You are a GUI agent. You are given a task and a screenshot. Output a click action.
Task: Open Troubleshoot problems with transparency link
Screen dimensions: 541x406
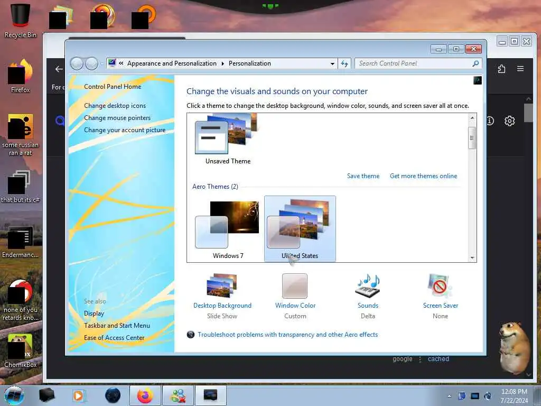pos(287,335)
